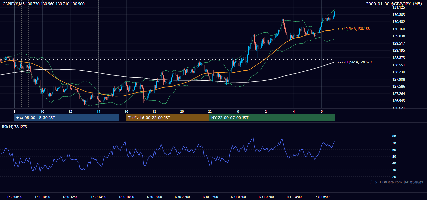This screenshot has width=427, height=200.
Task: Select the NY 22:00-07:00 JST session bar
Action: coord(272,118)
